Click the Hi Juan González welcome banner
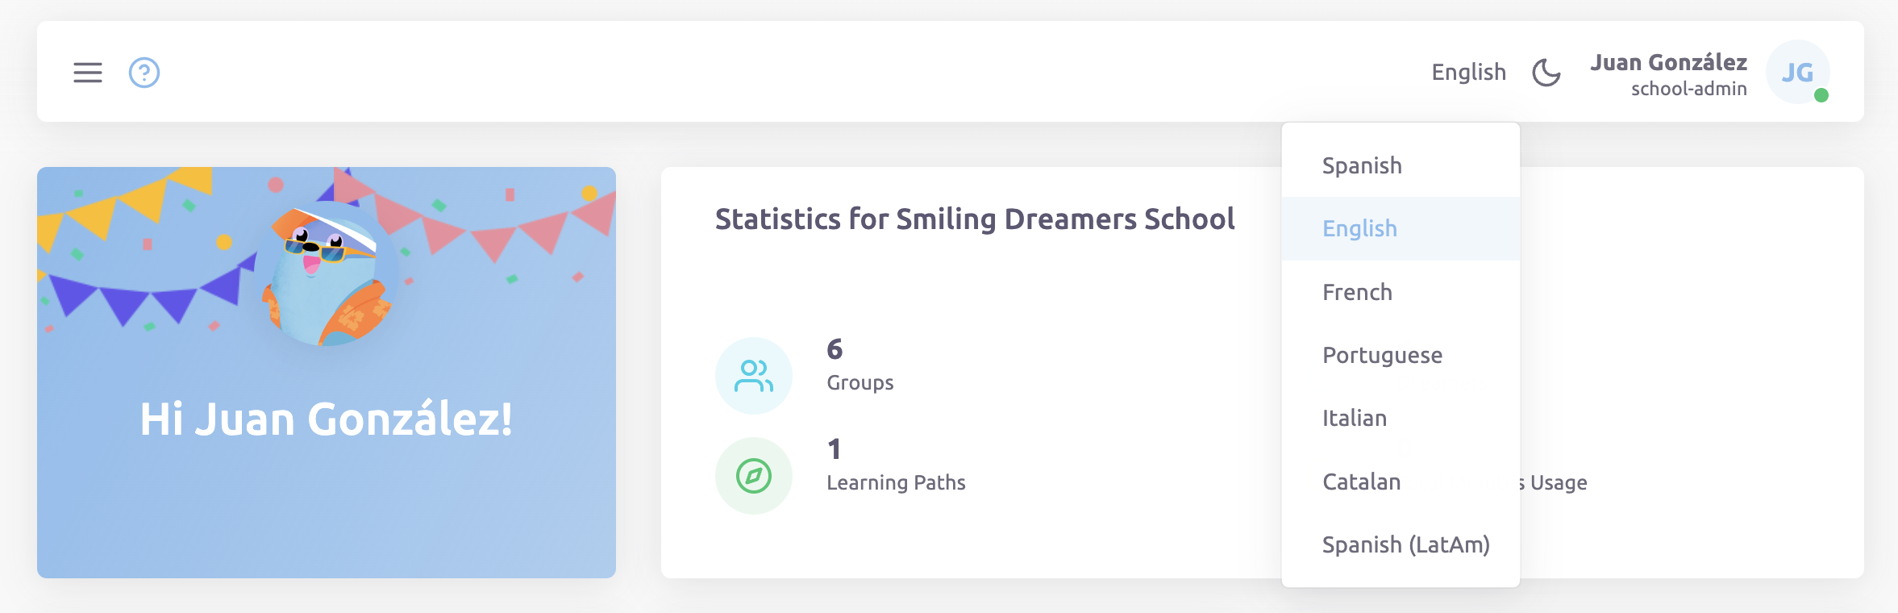1898x613 pixels. 327,419
